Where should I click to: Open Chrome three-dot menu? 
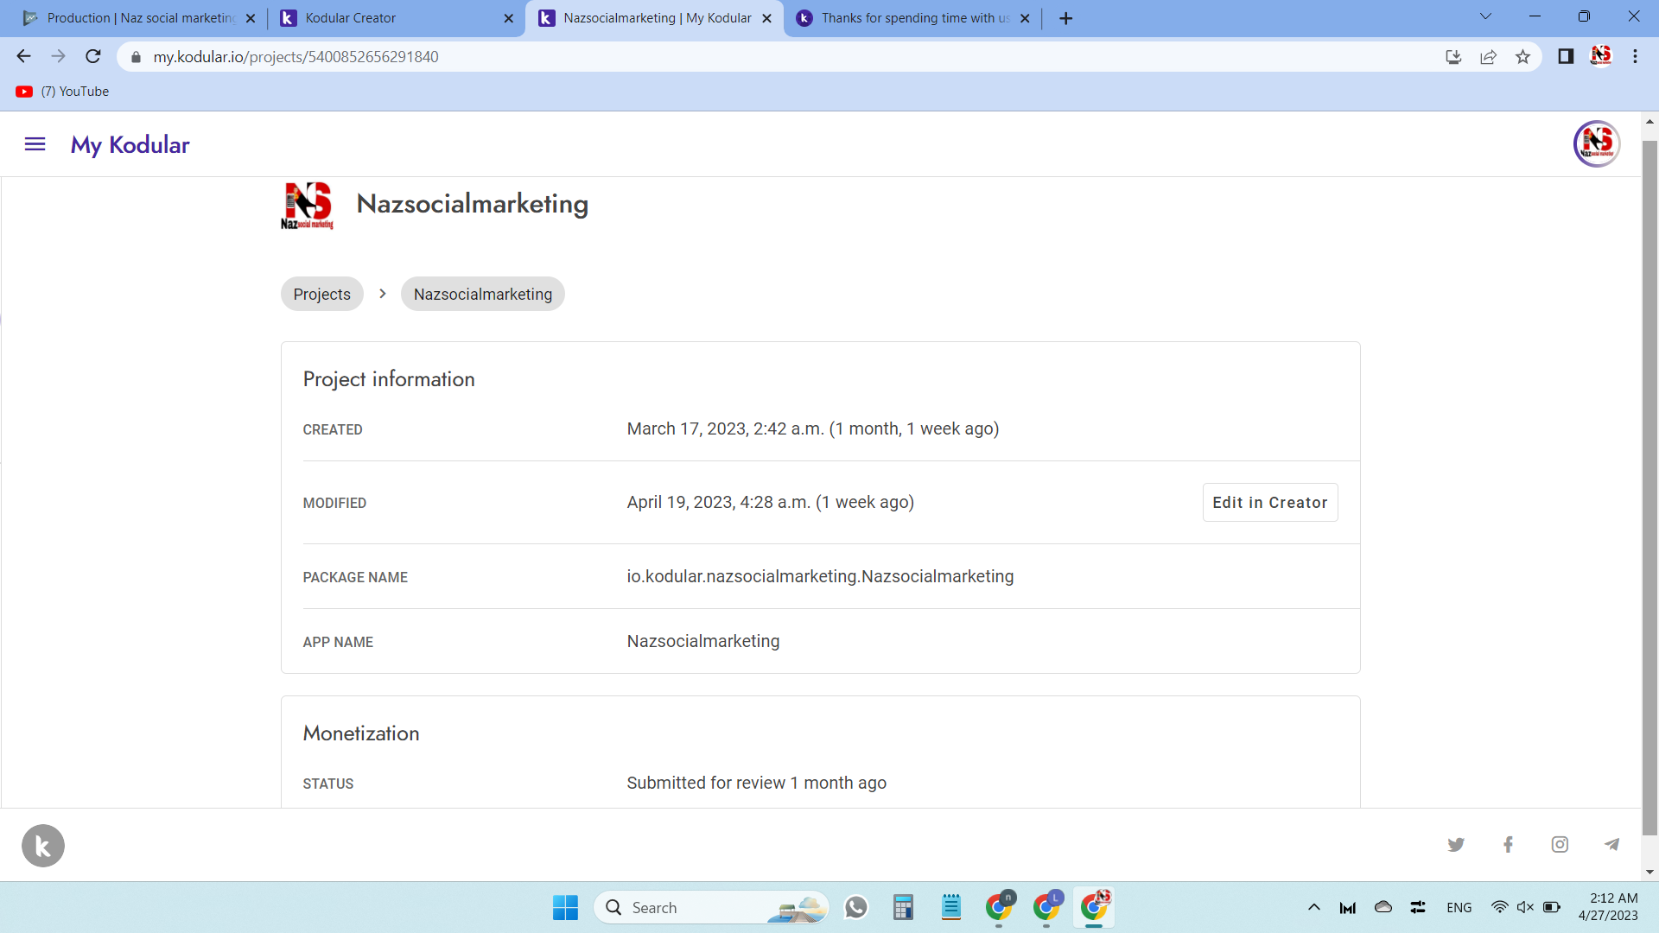pyautogui.click(x=1635, y=57)
